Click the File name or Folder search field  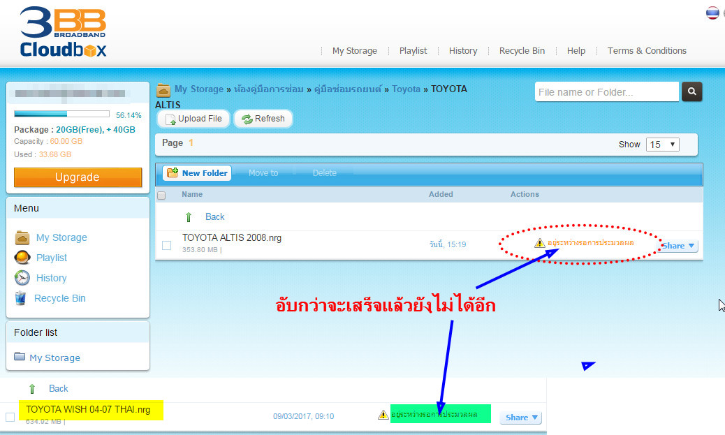607,92
